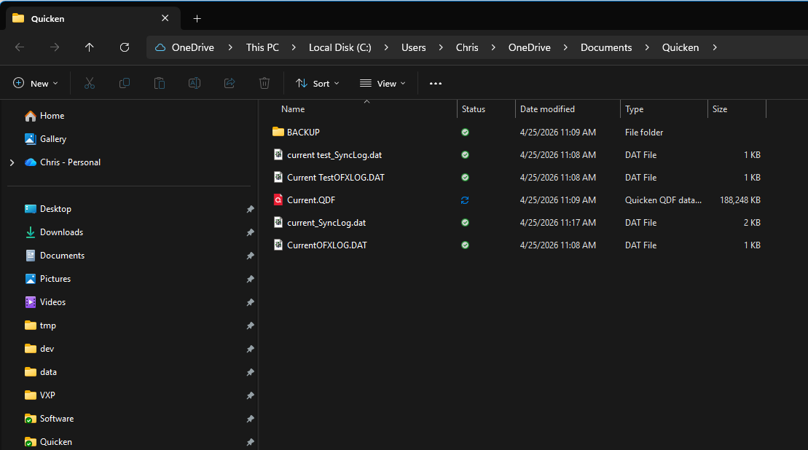Viewport: 808px width, 450px height.
Task: Click Documents in the address breadcrumb
Action: coord(605,47)
